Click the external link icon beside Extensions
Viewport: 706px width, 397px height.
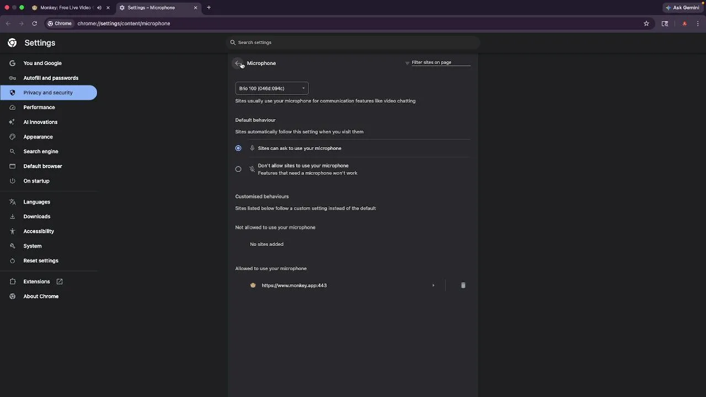(x=60, y=282)
